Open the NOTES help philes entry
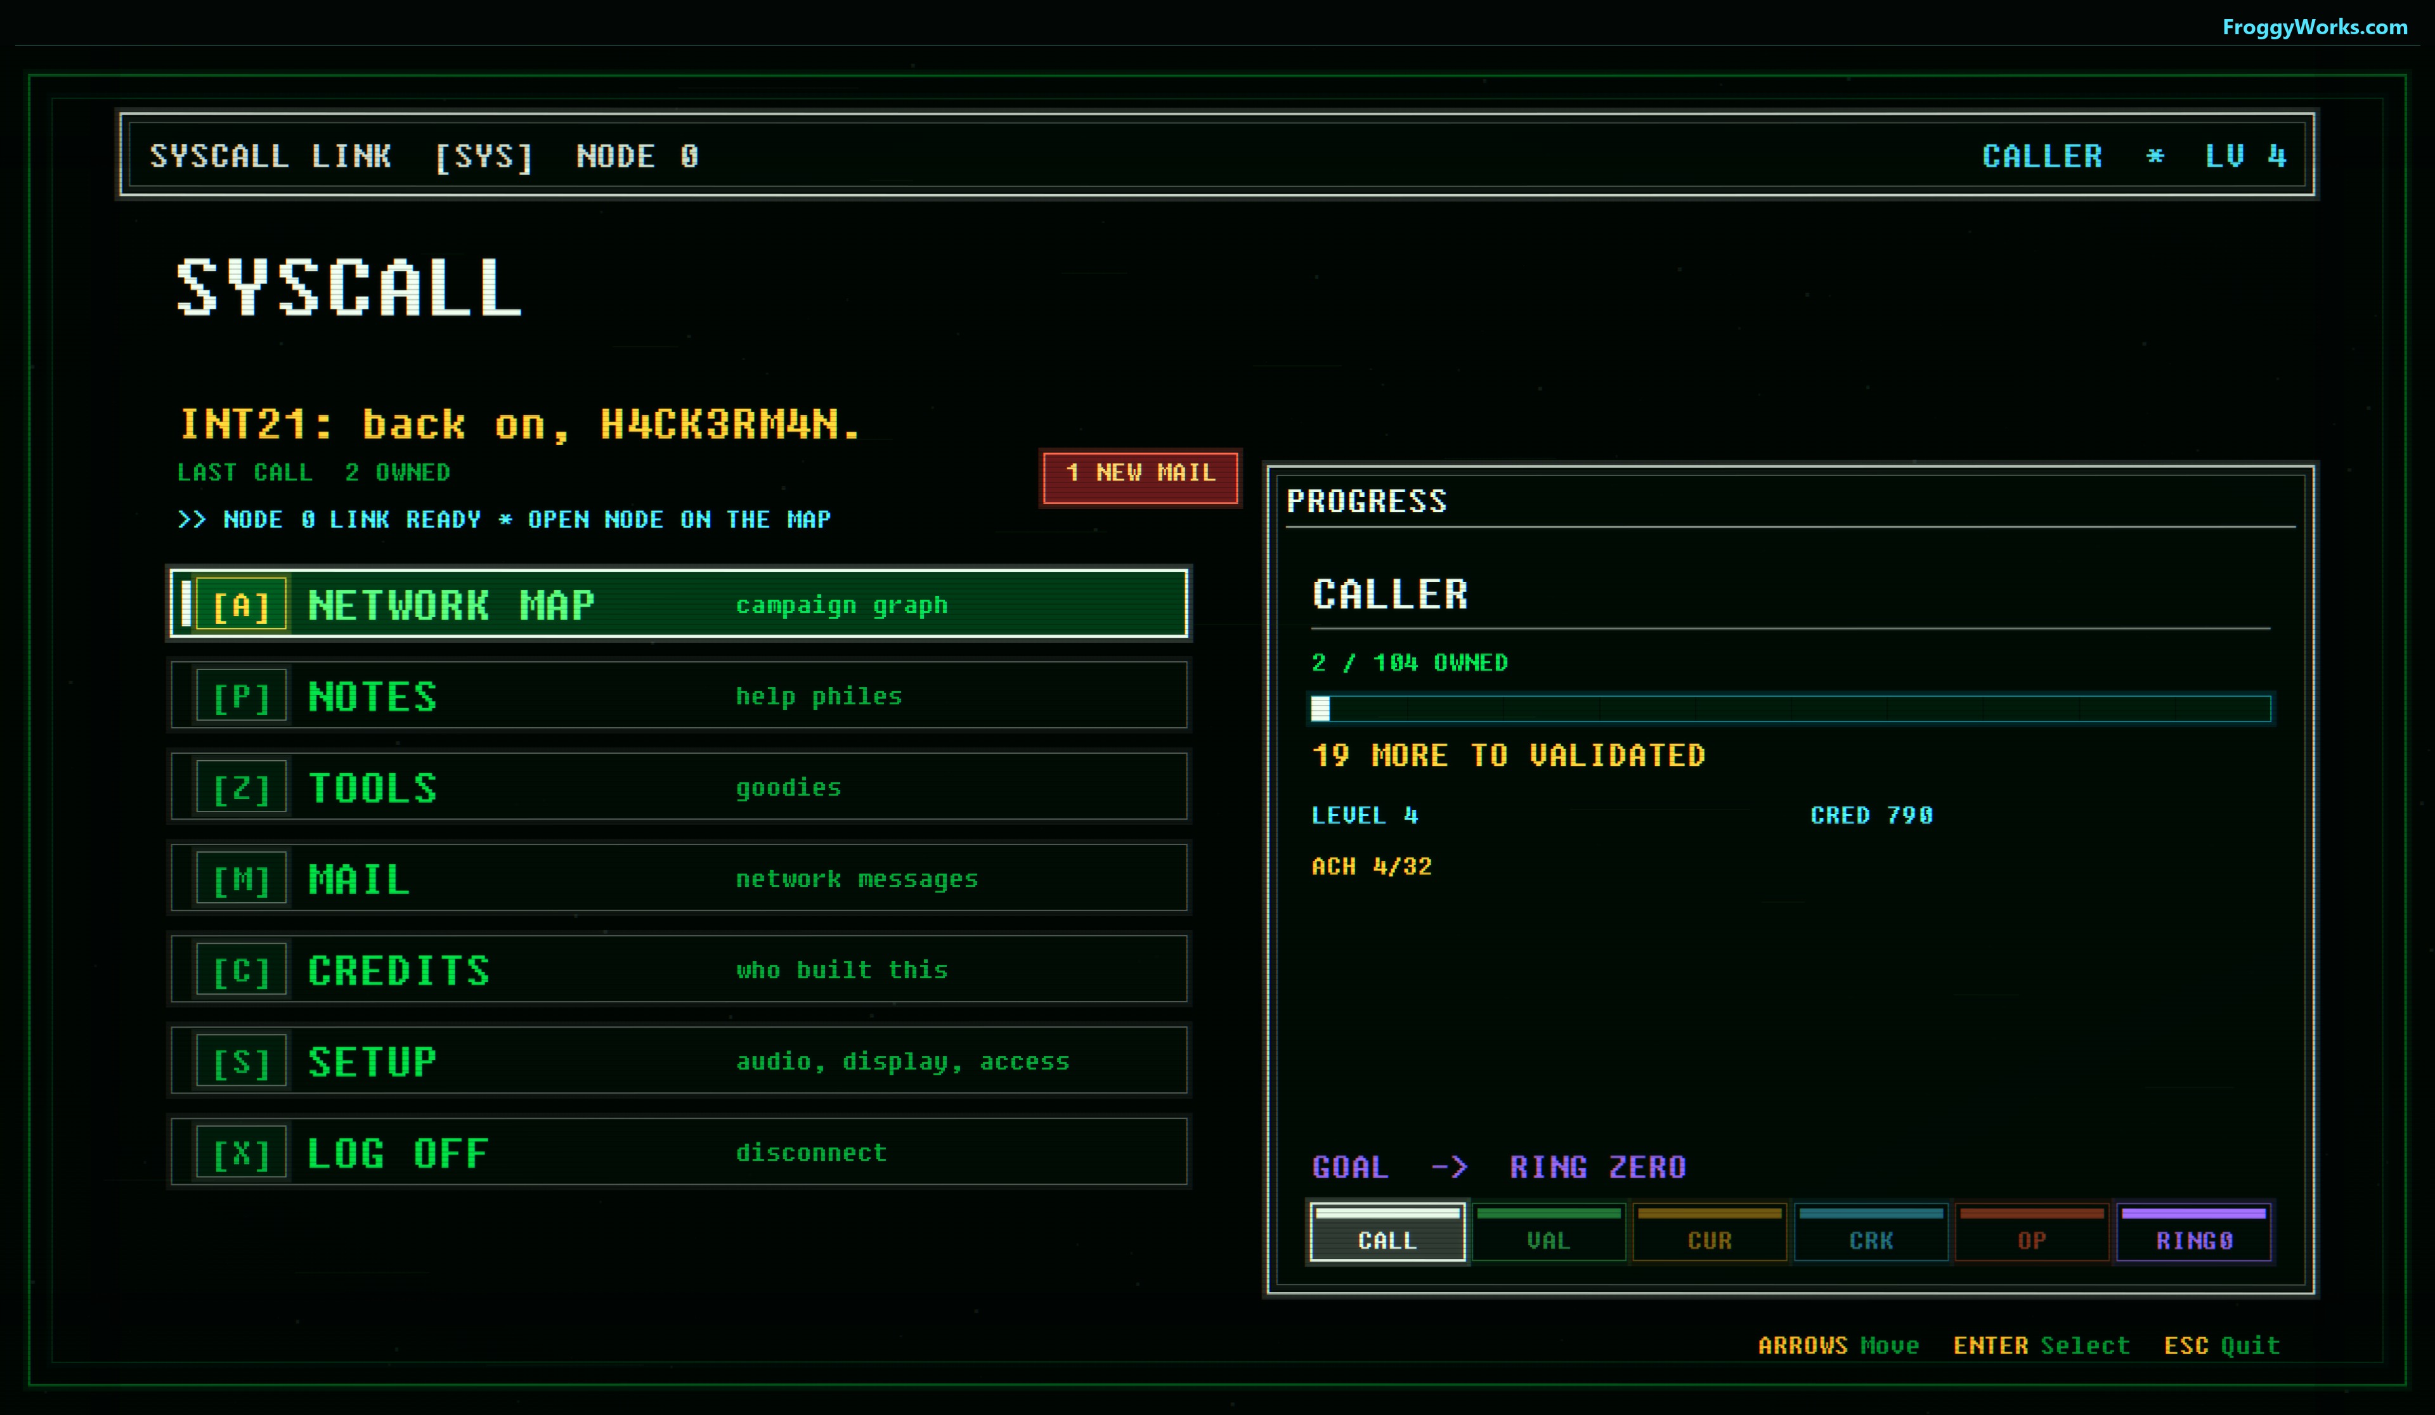 (679, 695)
